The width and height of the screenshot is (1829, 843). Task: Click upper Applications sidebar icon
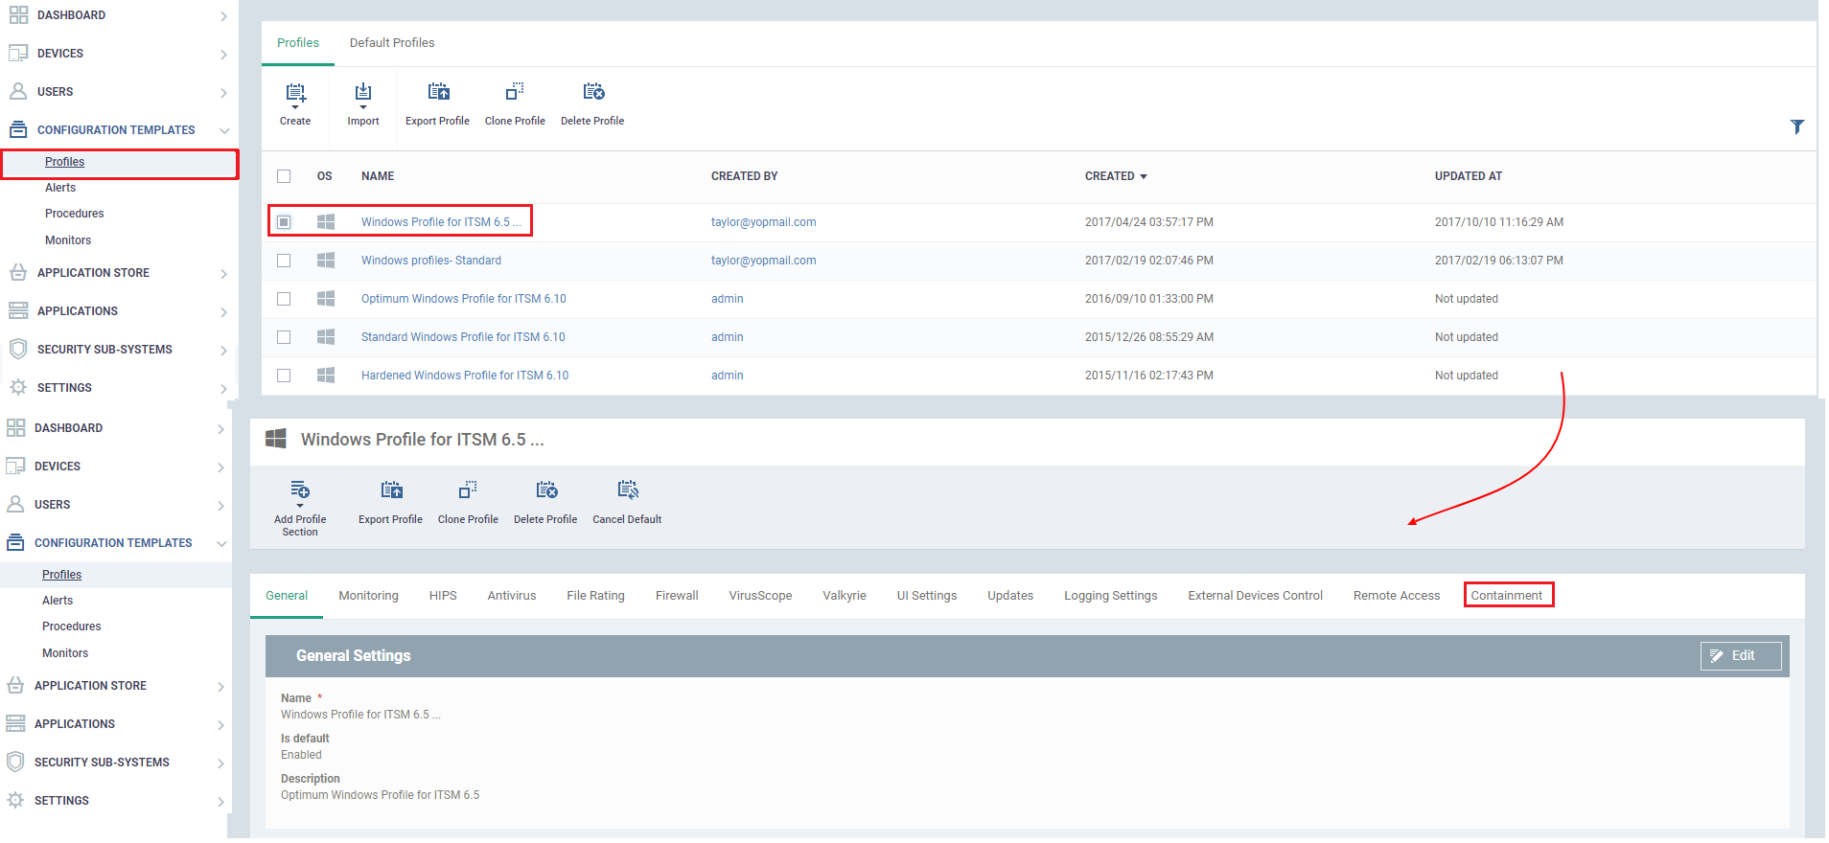(18, 310)
